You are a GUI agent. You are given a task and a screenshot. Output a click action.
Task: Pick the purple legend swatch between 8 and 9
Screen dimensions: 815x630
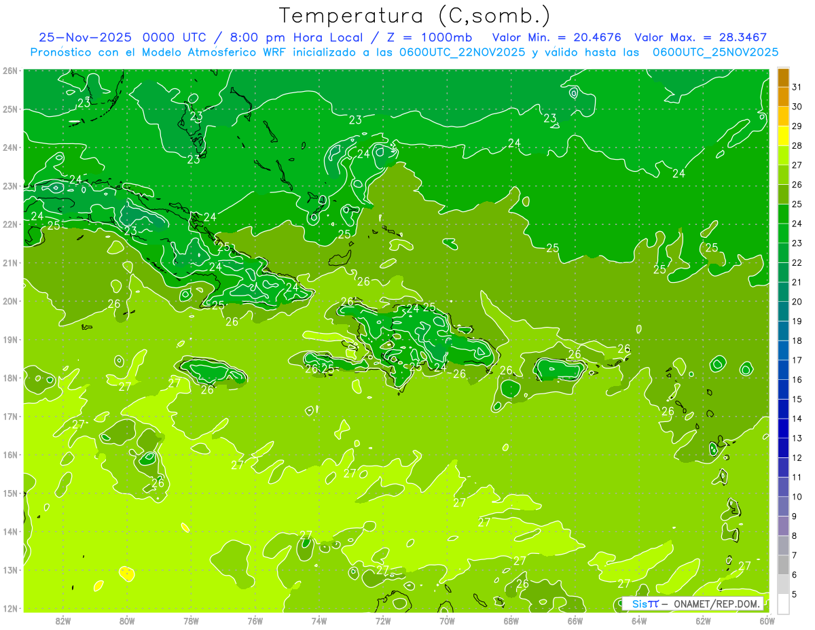pyautogui.click(x=783, y=525)
